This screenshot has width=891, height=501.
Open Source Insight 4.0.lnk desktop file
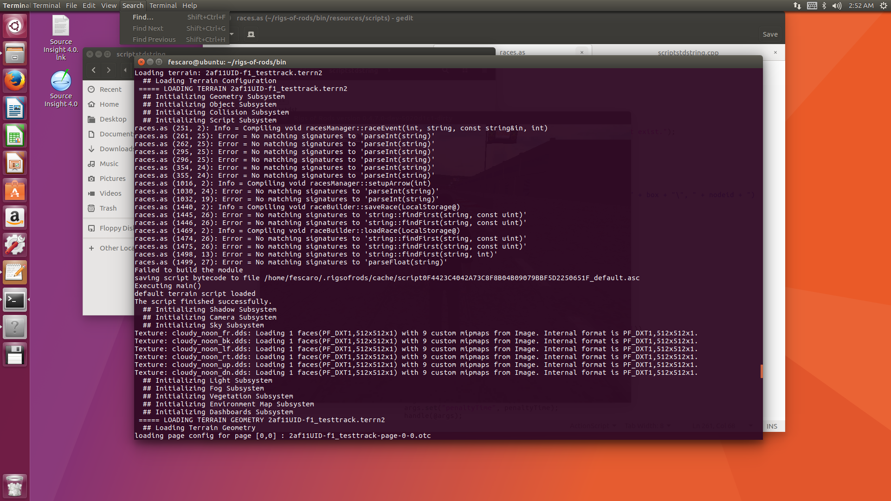[x=61, y=38]
